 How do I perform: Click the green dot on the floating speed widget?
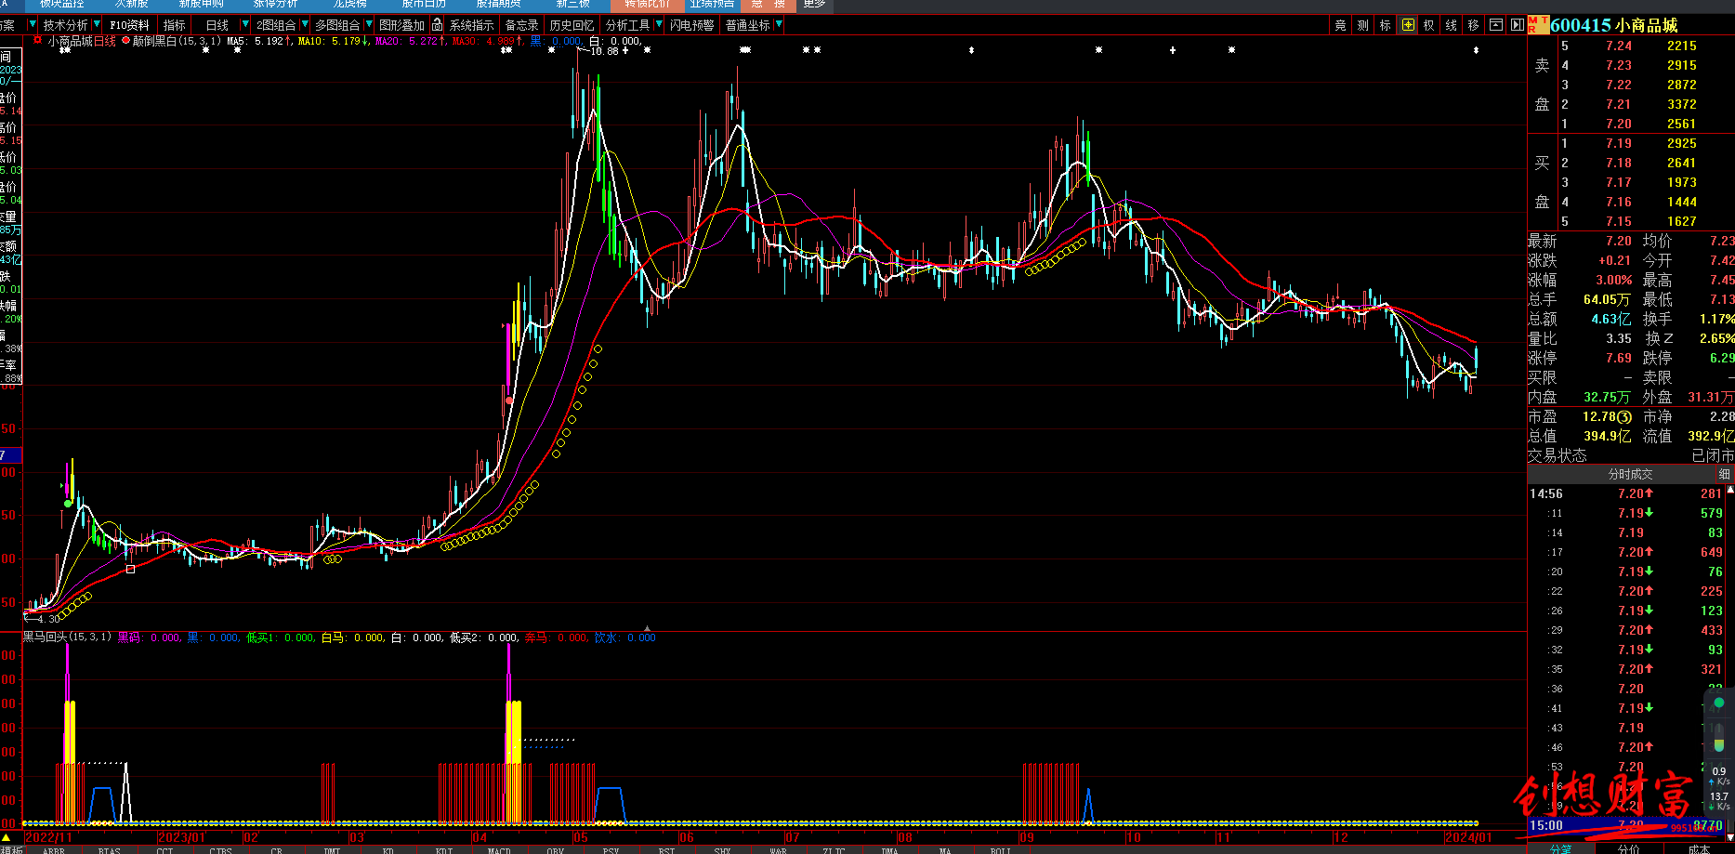[x=1718, y=703]
